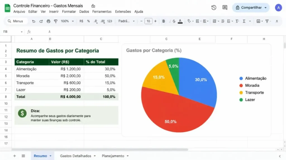Open the Formatar menu

click(x=69, y=11)
